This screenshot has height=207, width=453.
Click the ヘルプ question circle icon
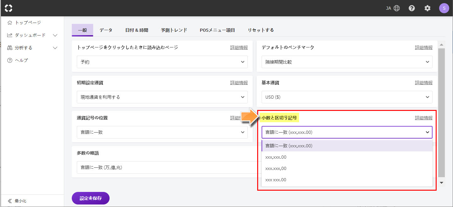(x=10, y=60)
